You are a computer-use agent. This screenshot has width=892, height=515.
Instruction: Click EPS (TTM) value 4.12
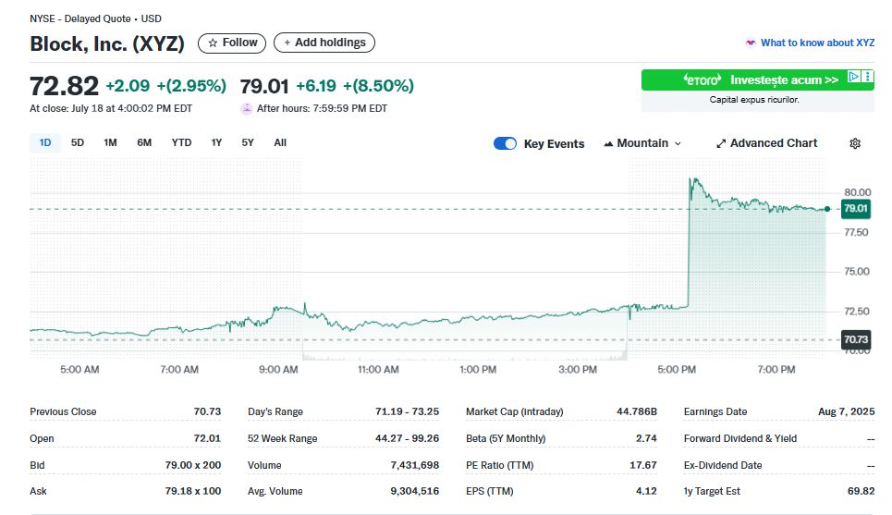(646, 491)
